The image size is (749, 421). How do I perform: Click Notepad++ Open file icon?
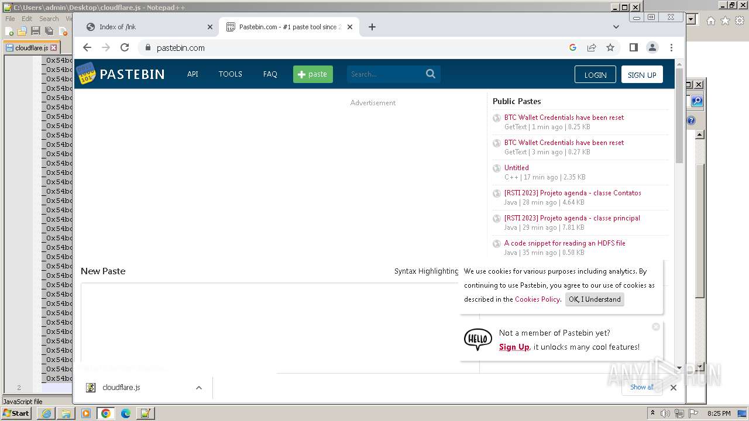coord(23,31)
